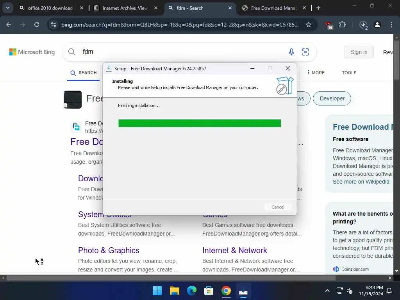Switch to office 2010 download tab
This screenshot has height=300, width=400.
pos(50,8)
